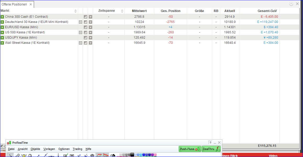The width and height of the screenshot is (303, 157).
Task: Click the DealThru button
Action: click(211, 149)
